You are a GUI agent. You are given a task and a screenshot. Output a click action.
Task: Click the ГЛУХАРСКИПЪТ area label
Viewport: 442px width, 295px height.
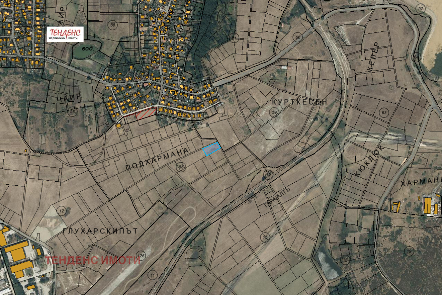(100, 231)
